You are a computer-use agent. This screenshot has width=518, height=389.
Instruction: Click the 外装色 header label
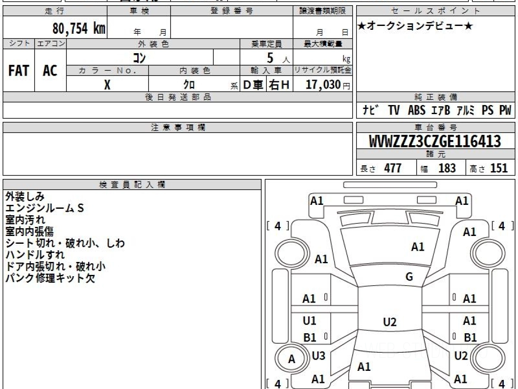(153, 44)
